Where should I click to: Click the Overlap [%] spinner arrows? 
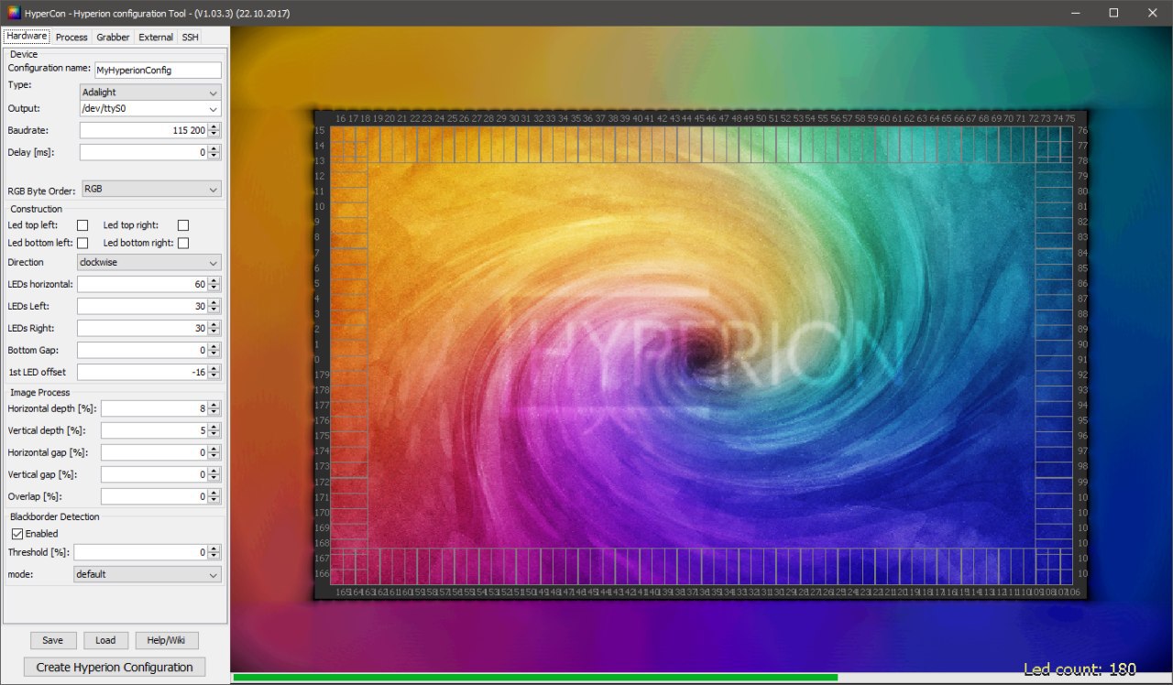point(214,496)
